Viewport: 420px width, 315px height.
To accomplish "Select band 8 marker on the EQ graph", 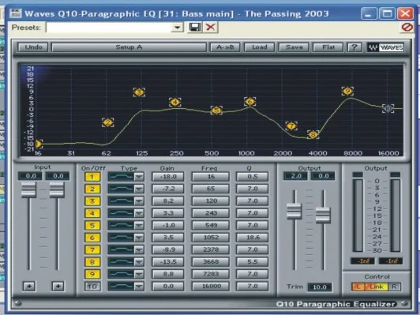I will point(313,134).
